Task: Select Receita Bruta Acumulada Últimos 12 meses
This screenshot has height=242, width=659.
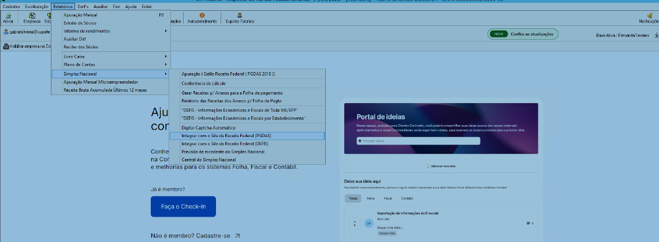Action: (111, 90)
